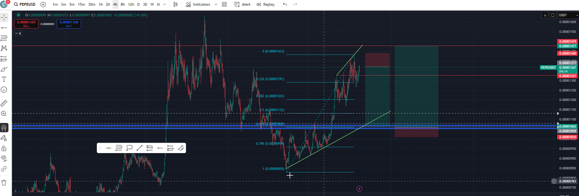Select the active 4h timeframe

click(115, 4)
